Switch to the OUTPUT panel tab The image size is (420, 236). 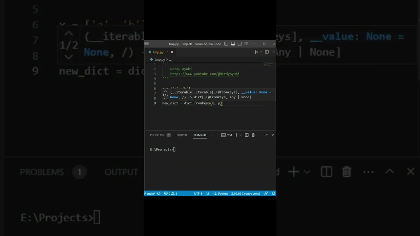[182, 135]
